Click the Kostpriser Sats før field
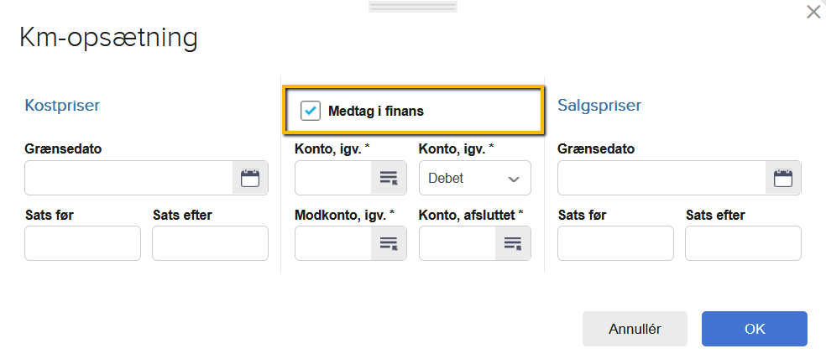826x359 pixels. pos(82,243)
